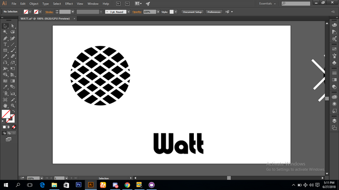Select the Direct Selection tool
339x190 pixels.
coord(13,26)
